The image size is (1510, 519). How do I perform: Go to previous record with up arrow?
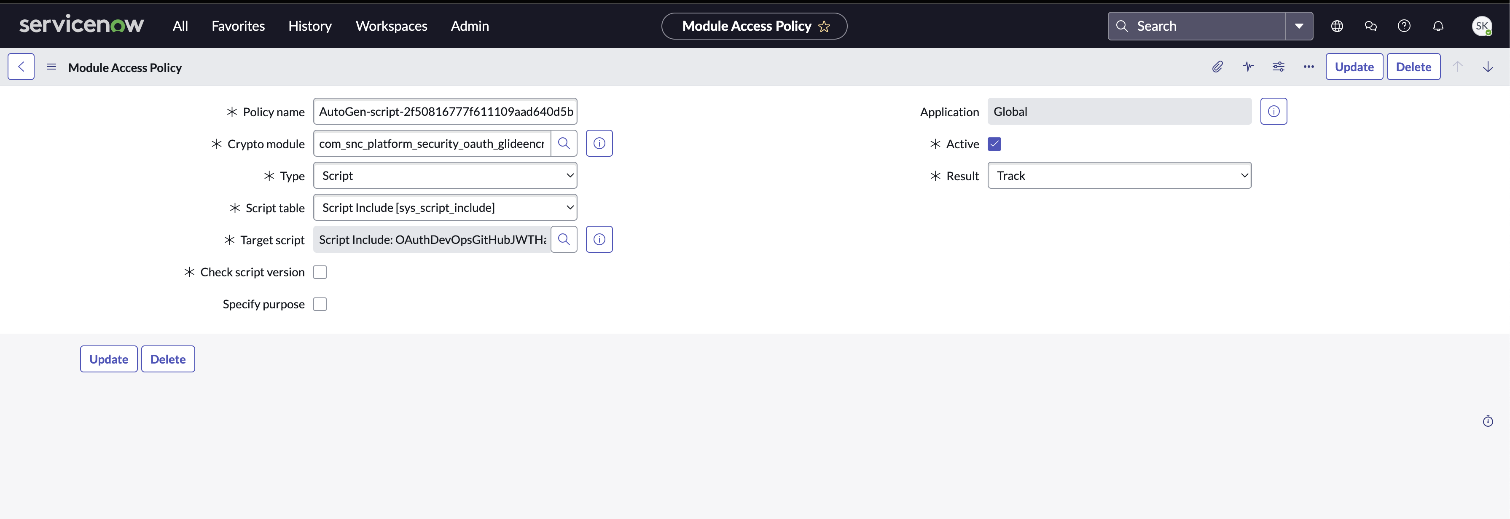pyautogui.click(x=1458, y=67)
